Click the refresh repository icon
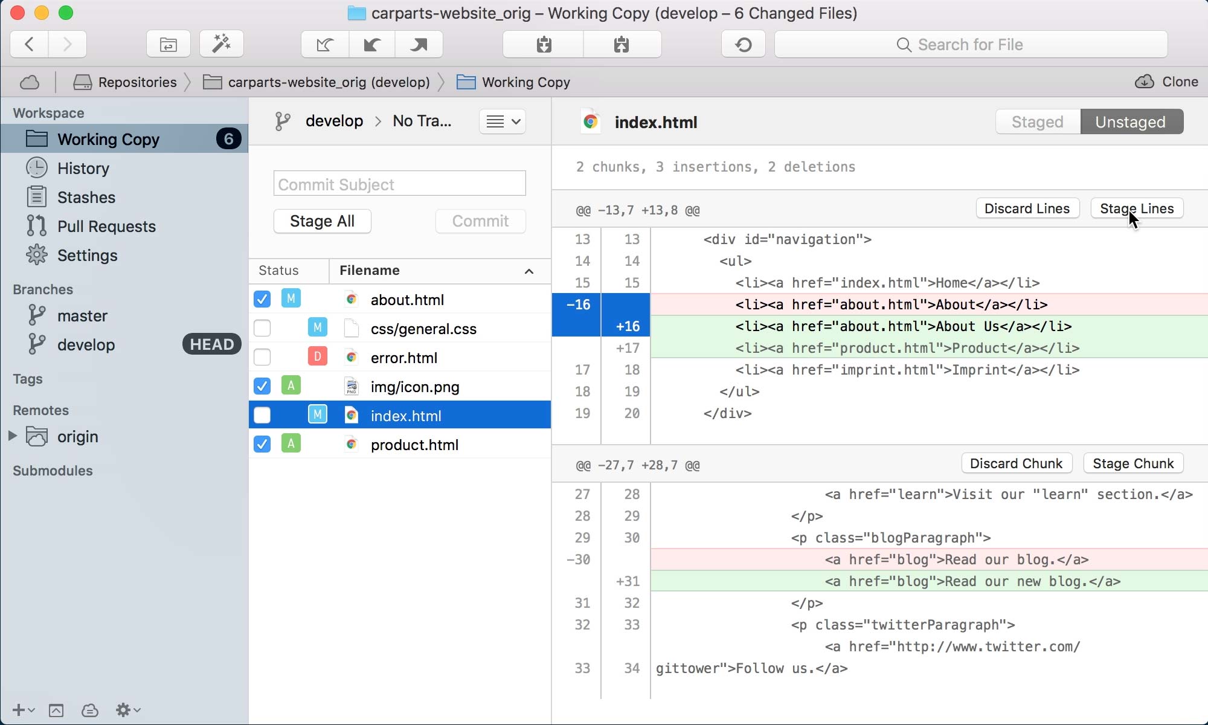Viewport: 1208px width, 725px height. [x=743, y=44]
